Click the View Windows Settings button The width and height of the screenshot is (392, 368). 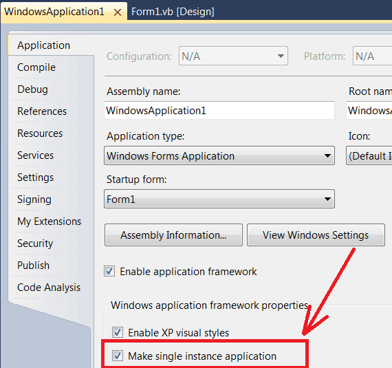pyautogui.click(x=316, y=235)
